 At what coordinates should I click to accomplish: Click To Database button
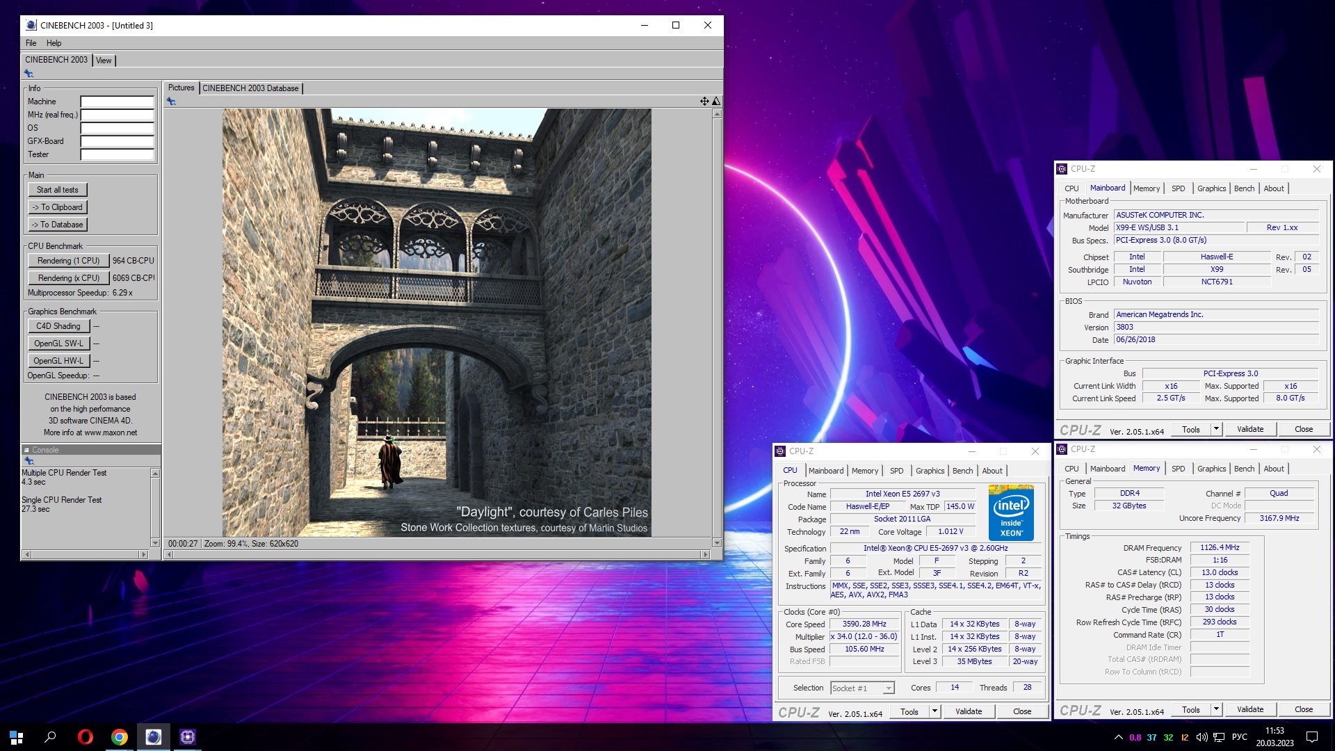pos(58,225)
